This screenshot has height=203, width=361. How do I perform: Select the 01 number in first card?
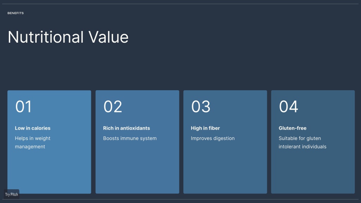pyautogui.click(x=24, y=106)
